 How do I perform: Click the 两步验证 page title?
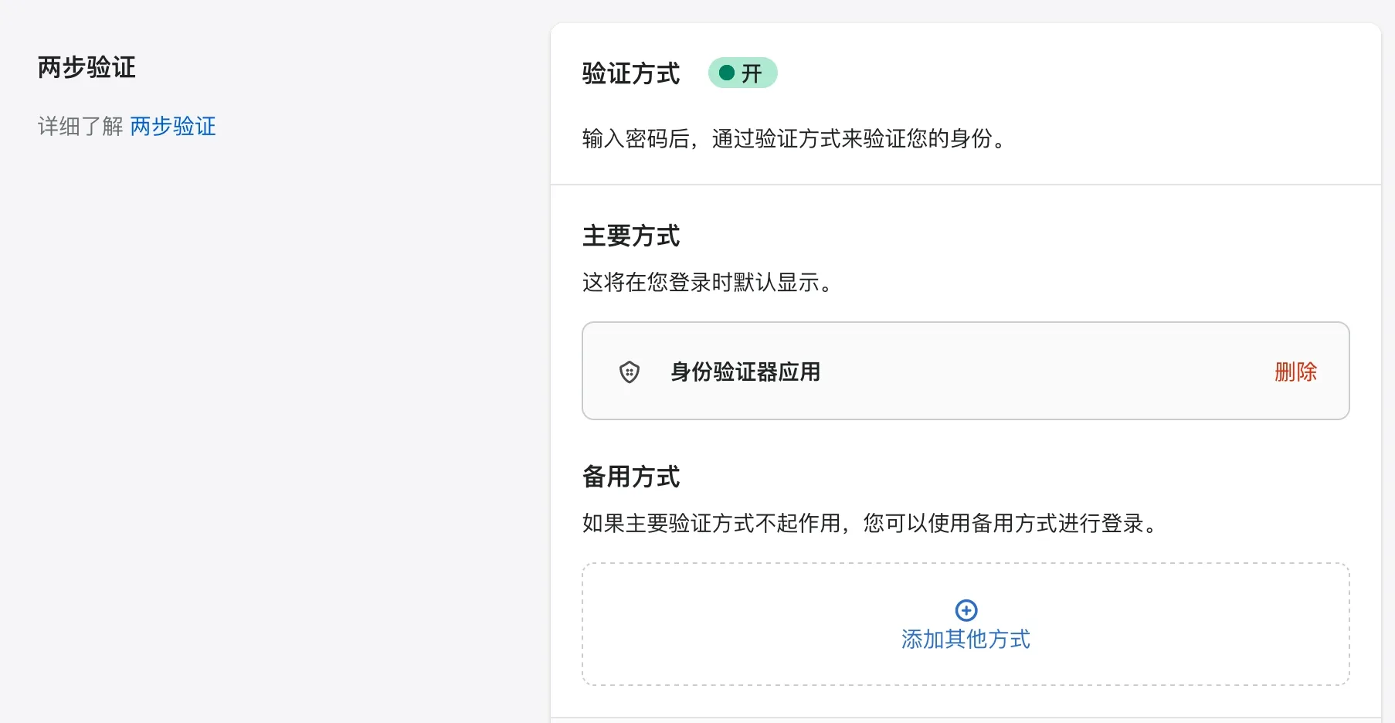(87, 67)
